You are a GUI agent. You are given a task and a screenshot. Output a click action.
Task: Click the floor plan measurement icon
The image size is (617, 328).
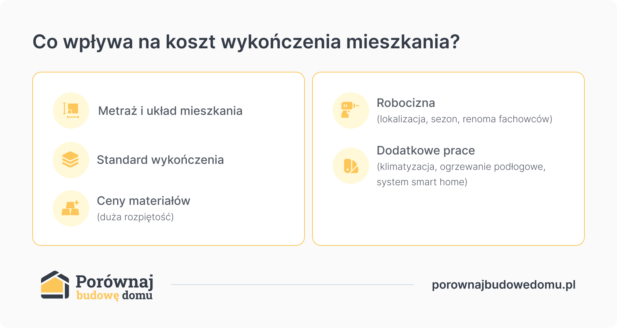pos(71,111)
